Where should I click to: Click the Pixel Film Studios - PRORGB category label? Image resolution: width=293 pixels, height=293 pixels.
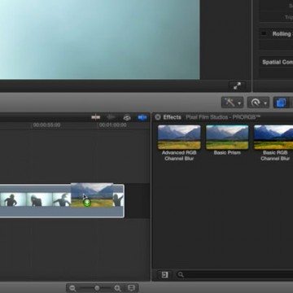pos(223,117)
